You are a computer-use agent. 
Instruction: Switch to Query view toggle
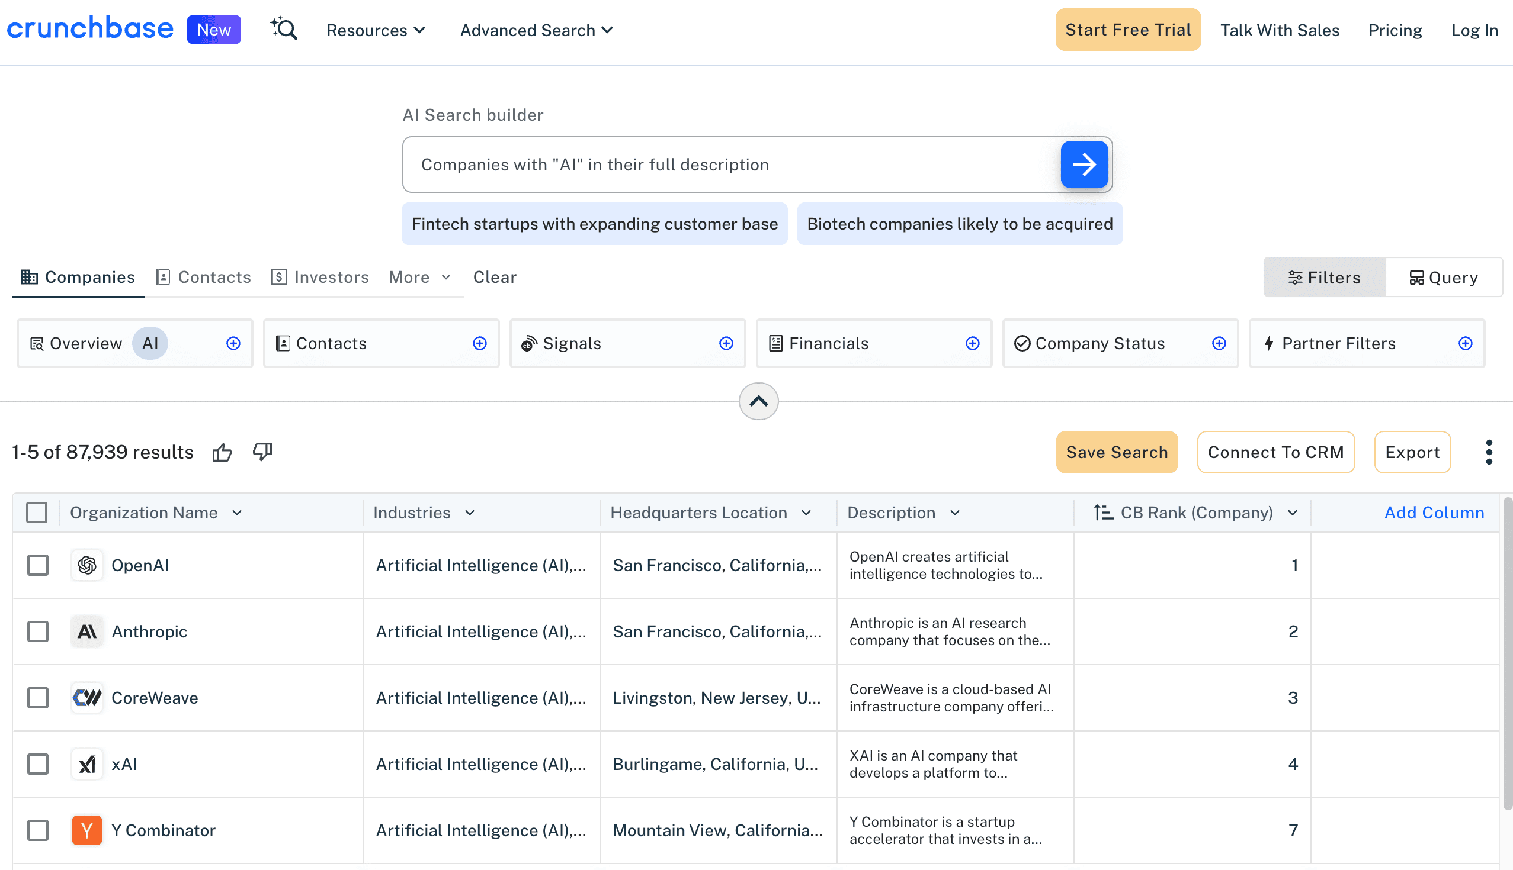tap(1444, 277)
